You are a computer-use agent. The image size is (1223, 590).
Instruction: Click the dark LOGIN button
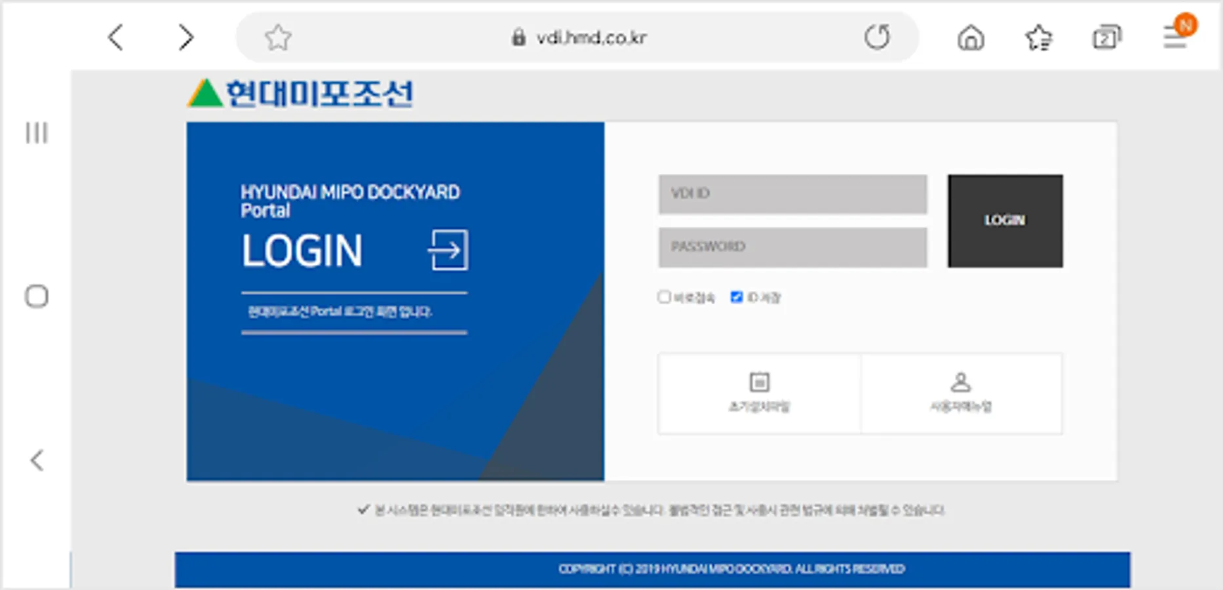click(x=1005, y=221)
